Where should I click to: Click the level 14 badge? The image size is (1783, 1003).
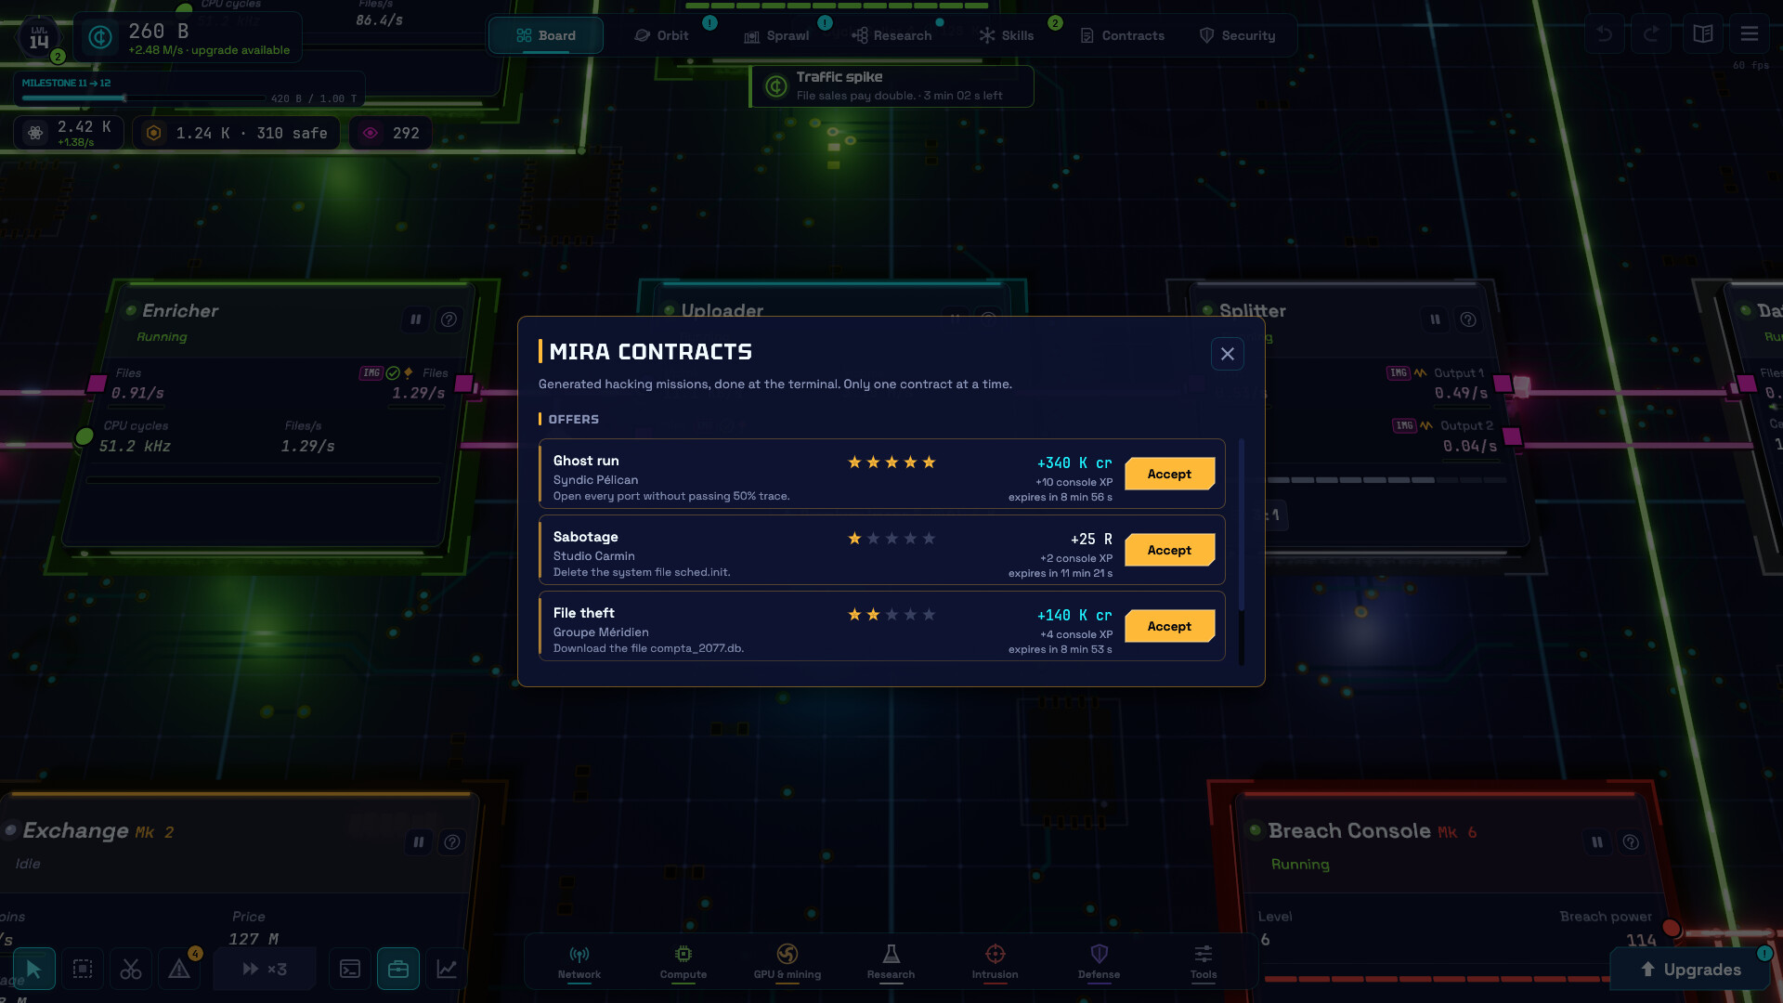click(x=38, y=37)
